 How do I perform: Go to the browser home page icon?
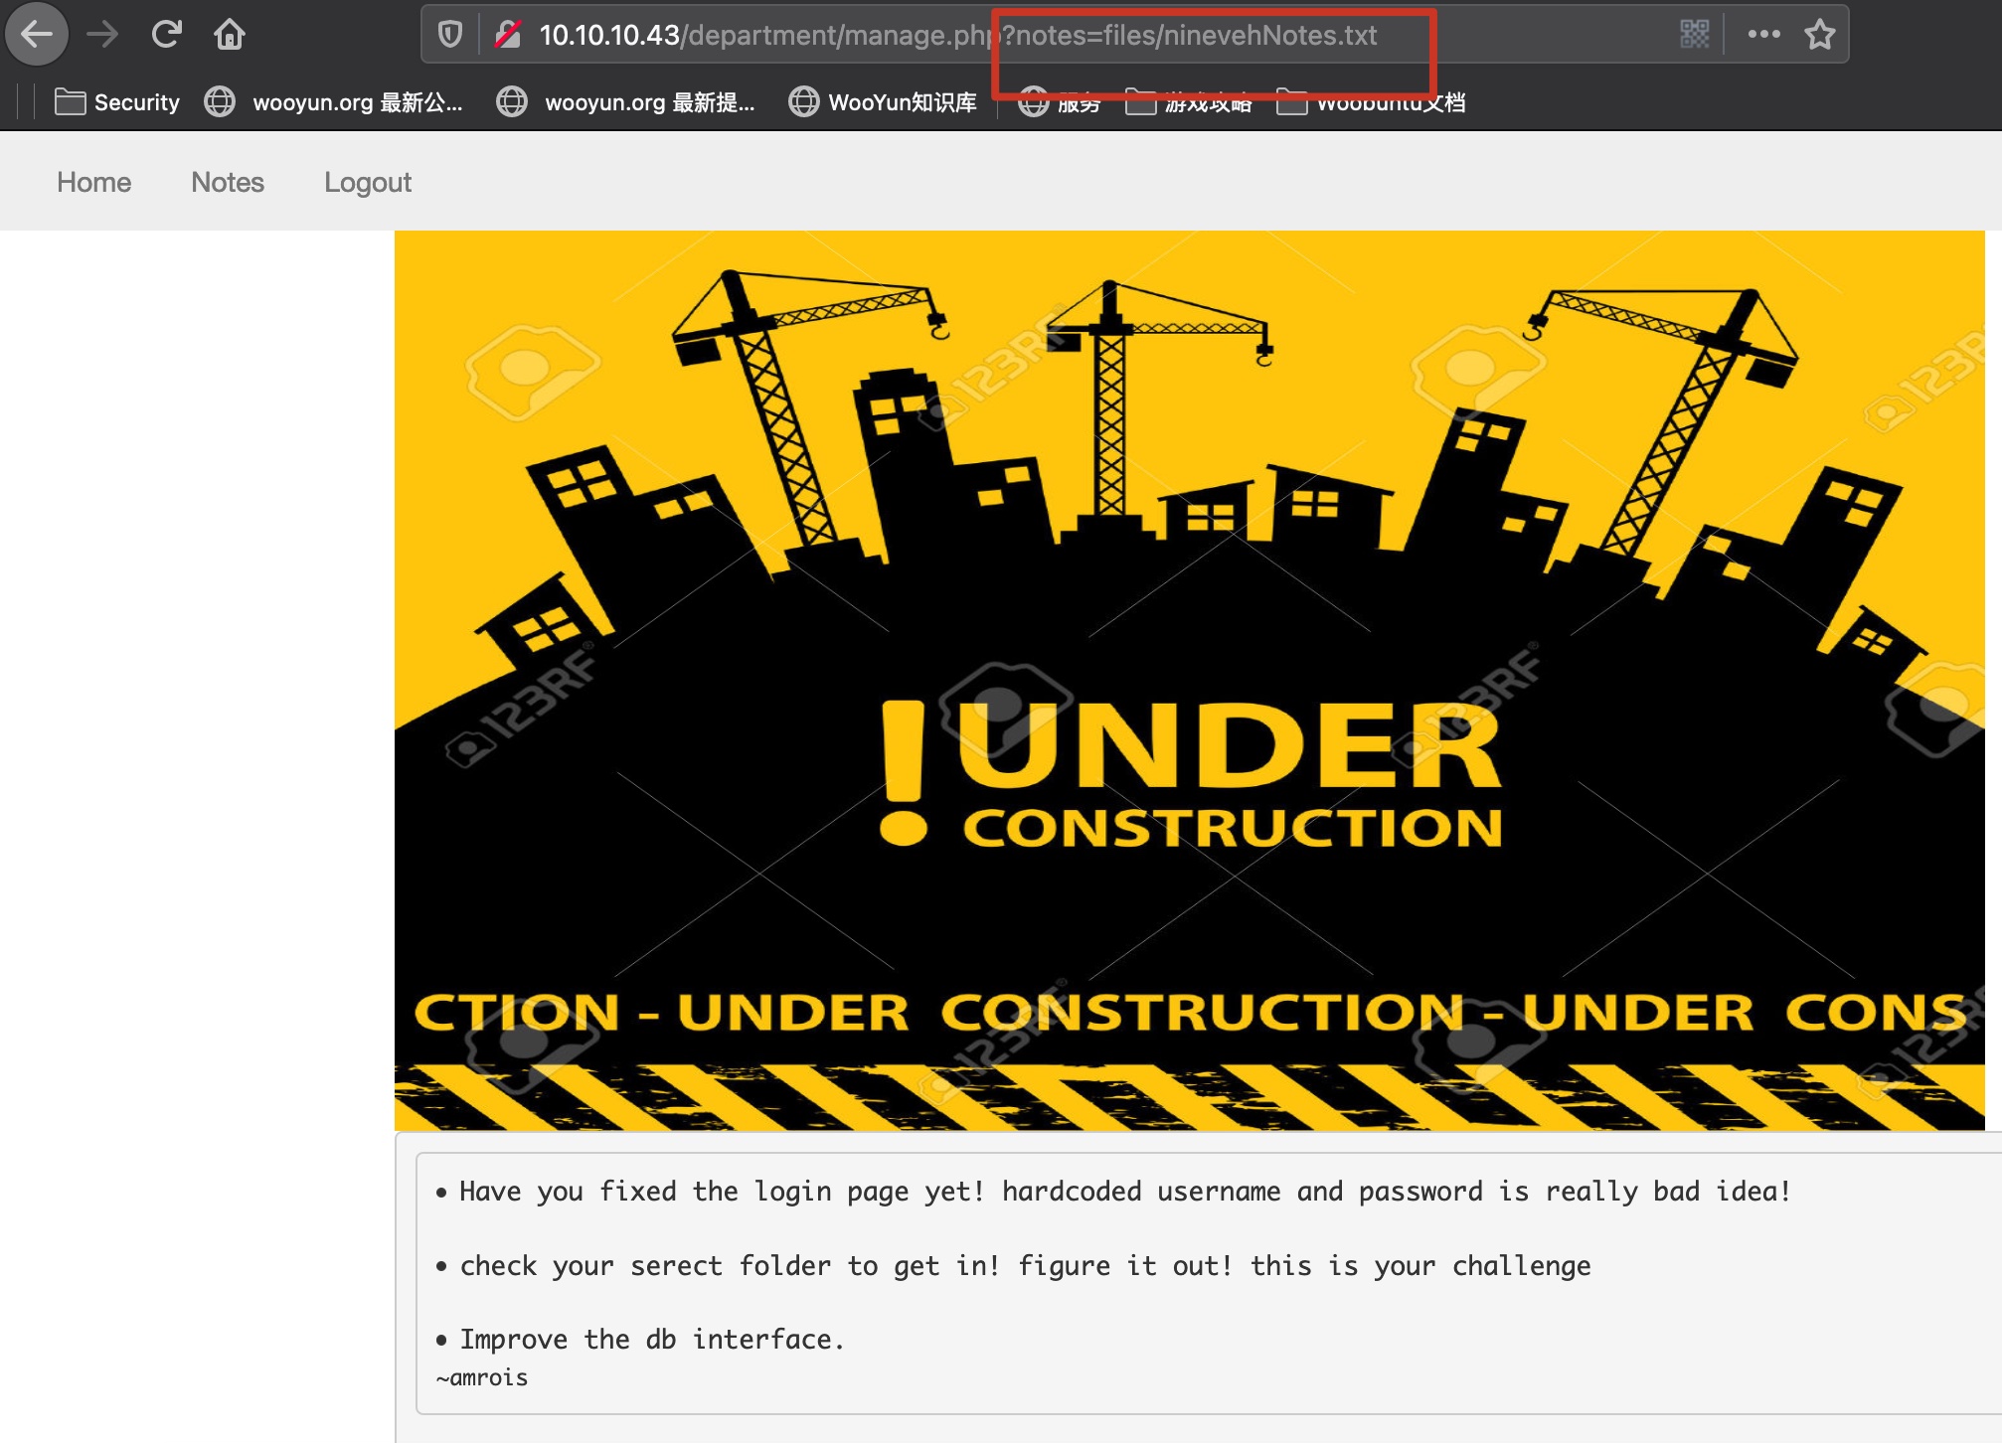(x=230, y=35)
